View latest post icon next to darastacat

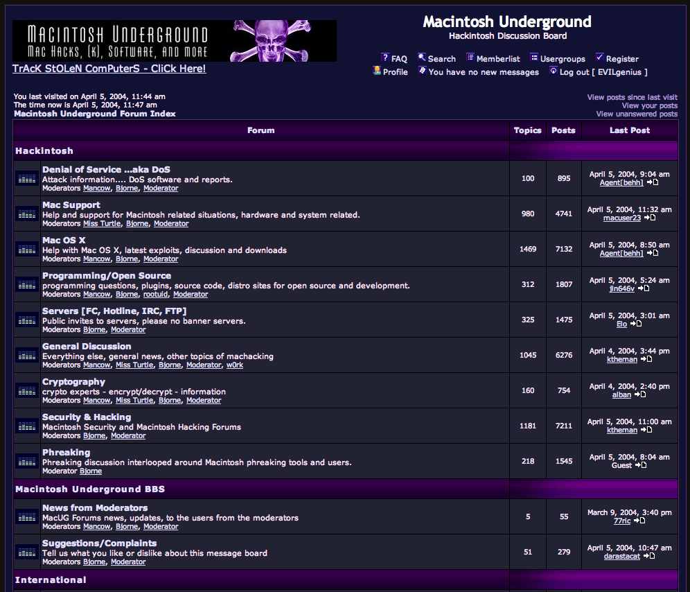649,556
